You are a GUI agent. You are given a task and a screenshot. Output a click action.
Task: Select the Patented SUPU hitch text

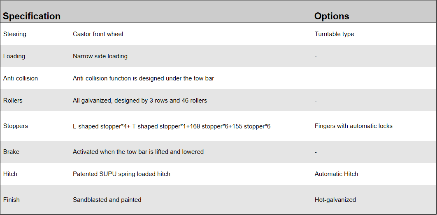[121, 174]
